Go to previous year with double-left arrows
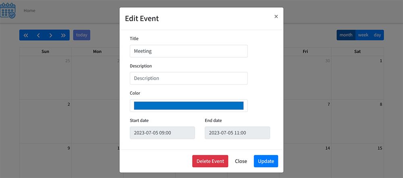The height and width of the screenshot is (178, 403). [x=26, y=35]
